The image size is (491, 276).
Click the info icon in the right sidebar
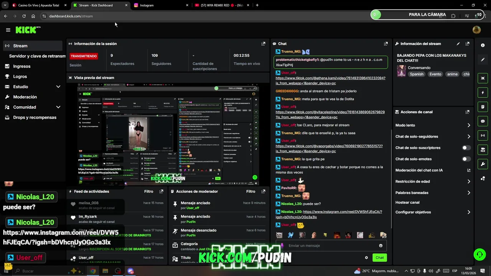(483, 45)
